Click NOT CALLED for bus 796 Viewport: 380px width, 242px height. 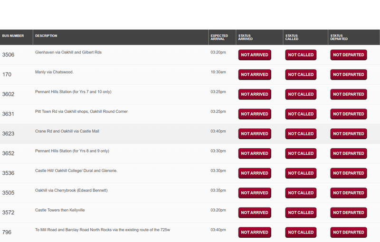click(301, 233)
